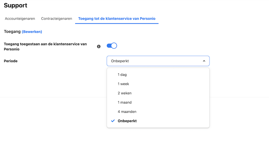This screenshot has width=269, height=144.
Task: Click the info icon beside the access label
Action: tap(99, 47)
